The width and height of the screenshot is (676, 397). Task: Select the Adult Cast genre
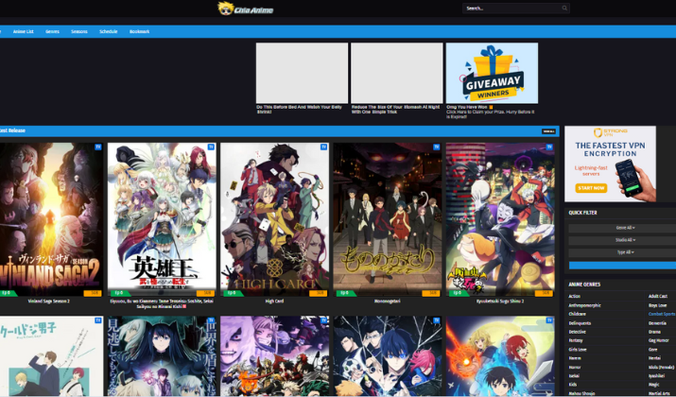click(x=658, y=297)
